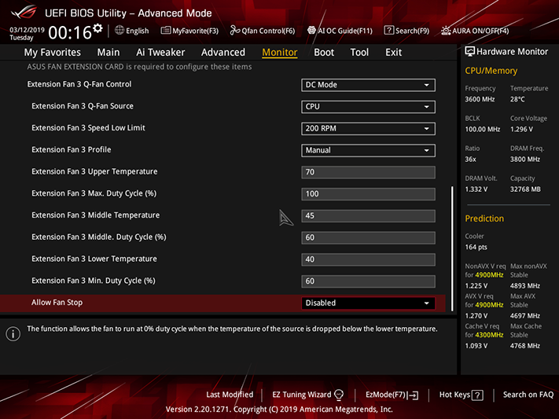Open Qfan Control fan icon
This screenshot has width=559, height=419.
pyautogui.click(x=235, y=31)
